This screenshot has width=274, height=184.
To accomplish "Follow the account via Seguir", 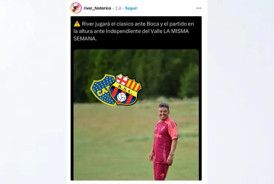I will coord(131,8).
